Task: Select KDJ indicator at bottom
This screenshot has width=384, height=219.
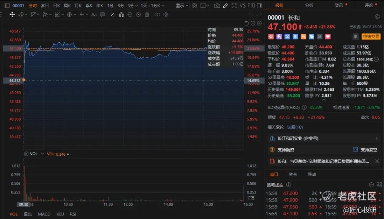Action: 60,214
